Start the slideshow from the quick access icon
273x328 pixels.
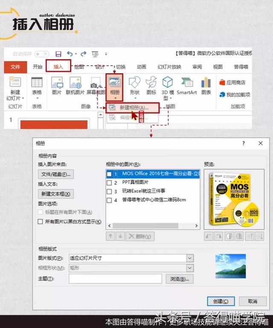click(95, 54)
